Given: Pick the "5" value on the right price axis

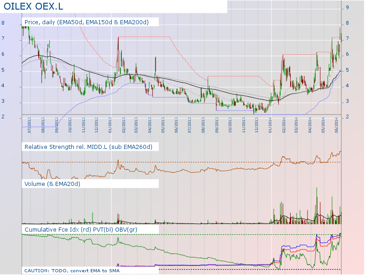Looking at the screenshot, I should [x=347, y=70].
